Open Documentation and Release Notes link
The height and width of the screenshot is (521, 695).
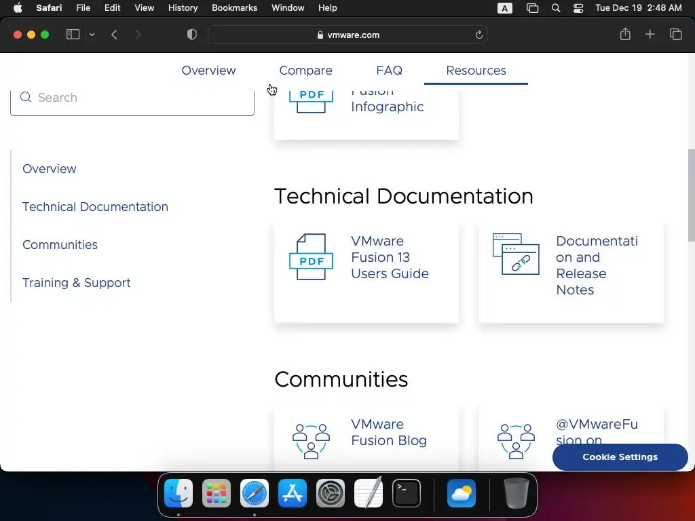click(x=597, y=265)
